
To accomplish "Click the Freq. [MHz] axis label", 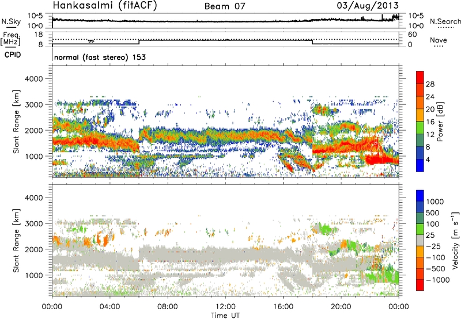I will tap(10, 39).
